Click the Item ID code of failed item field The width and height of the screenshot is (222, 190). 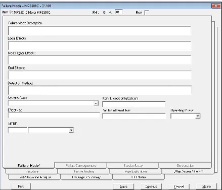pos(134,104)
